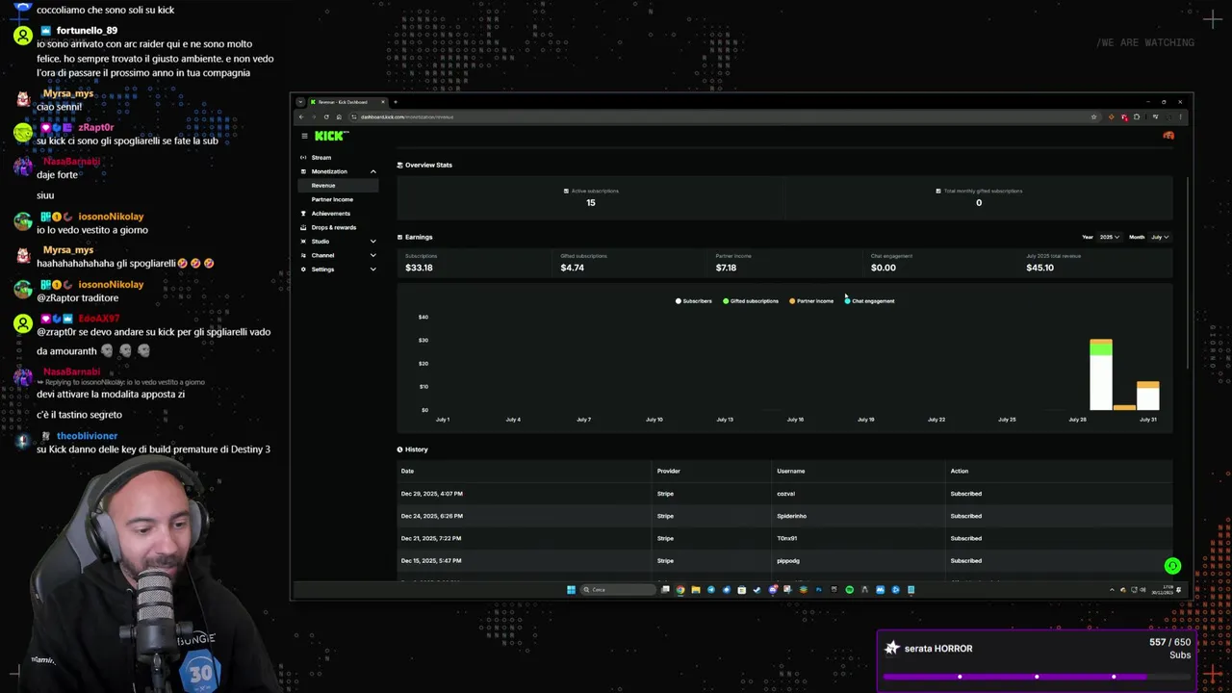Click the browser back arrow
Viewport: 1232px width, 693px height.
301,116
